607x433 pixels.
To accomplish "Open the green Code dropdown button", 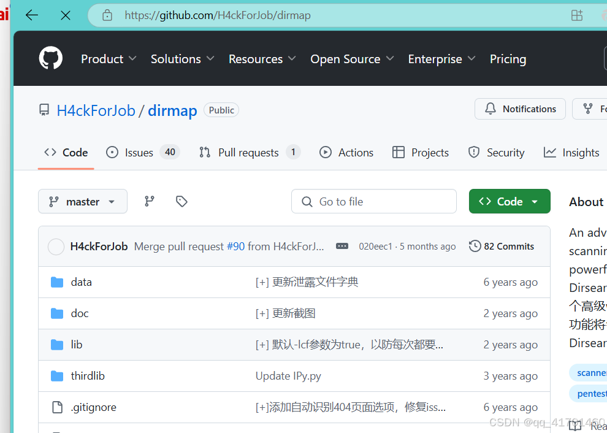I will (x=510, y=201).
